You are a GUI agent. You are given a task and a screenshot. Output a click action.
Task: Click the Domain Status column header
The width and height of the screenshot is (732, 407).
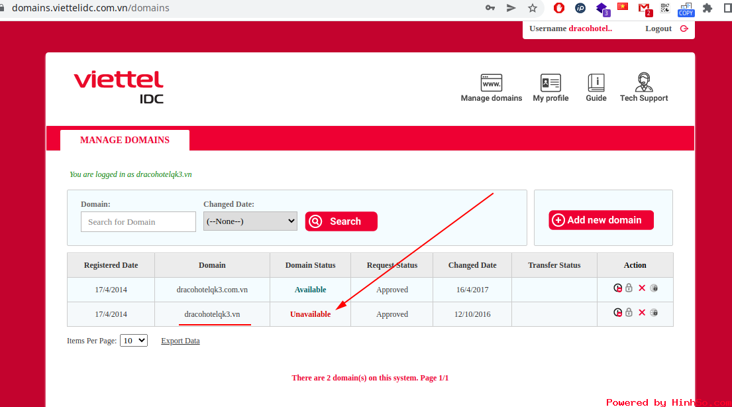(x=311, y=265)
